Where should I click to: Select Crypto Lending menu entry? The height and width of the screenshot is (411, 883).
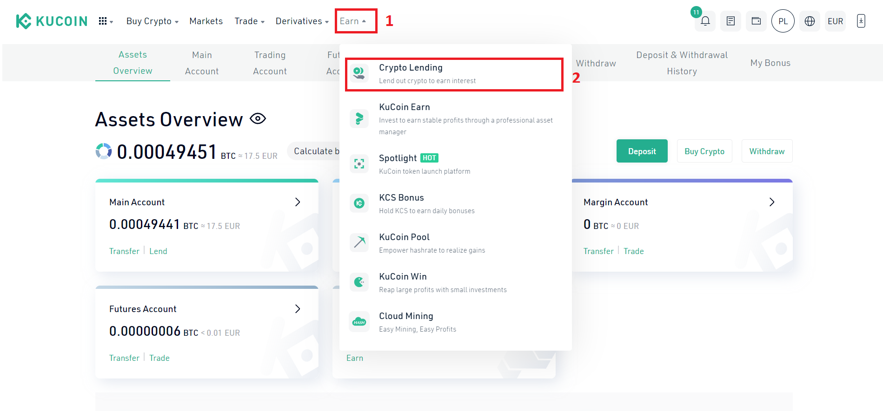coord(454,74)
